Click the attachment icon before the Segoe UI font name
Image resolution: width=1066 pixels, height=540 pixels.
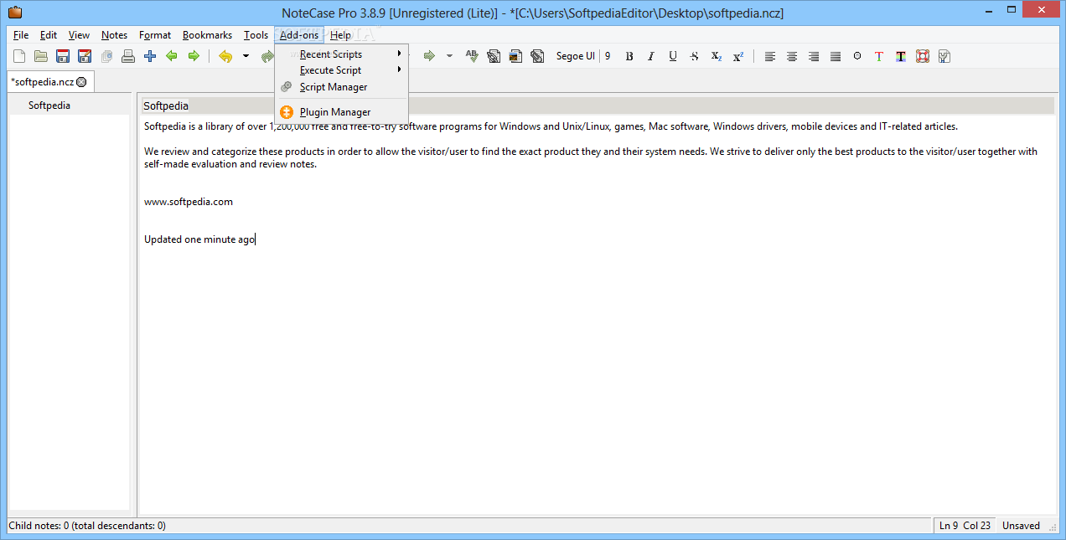coord(537,56)
